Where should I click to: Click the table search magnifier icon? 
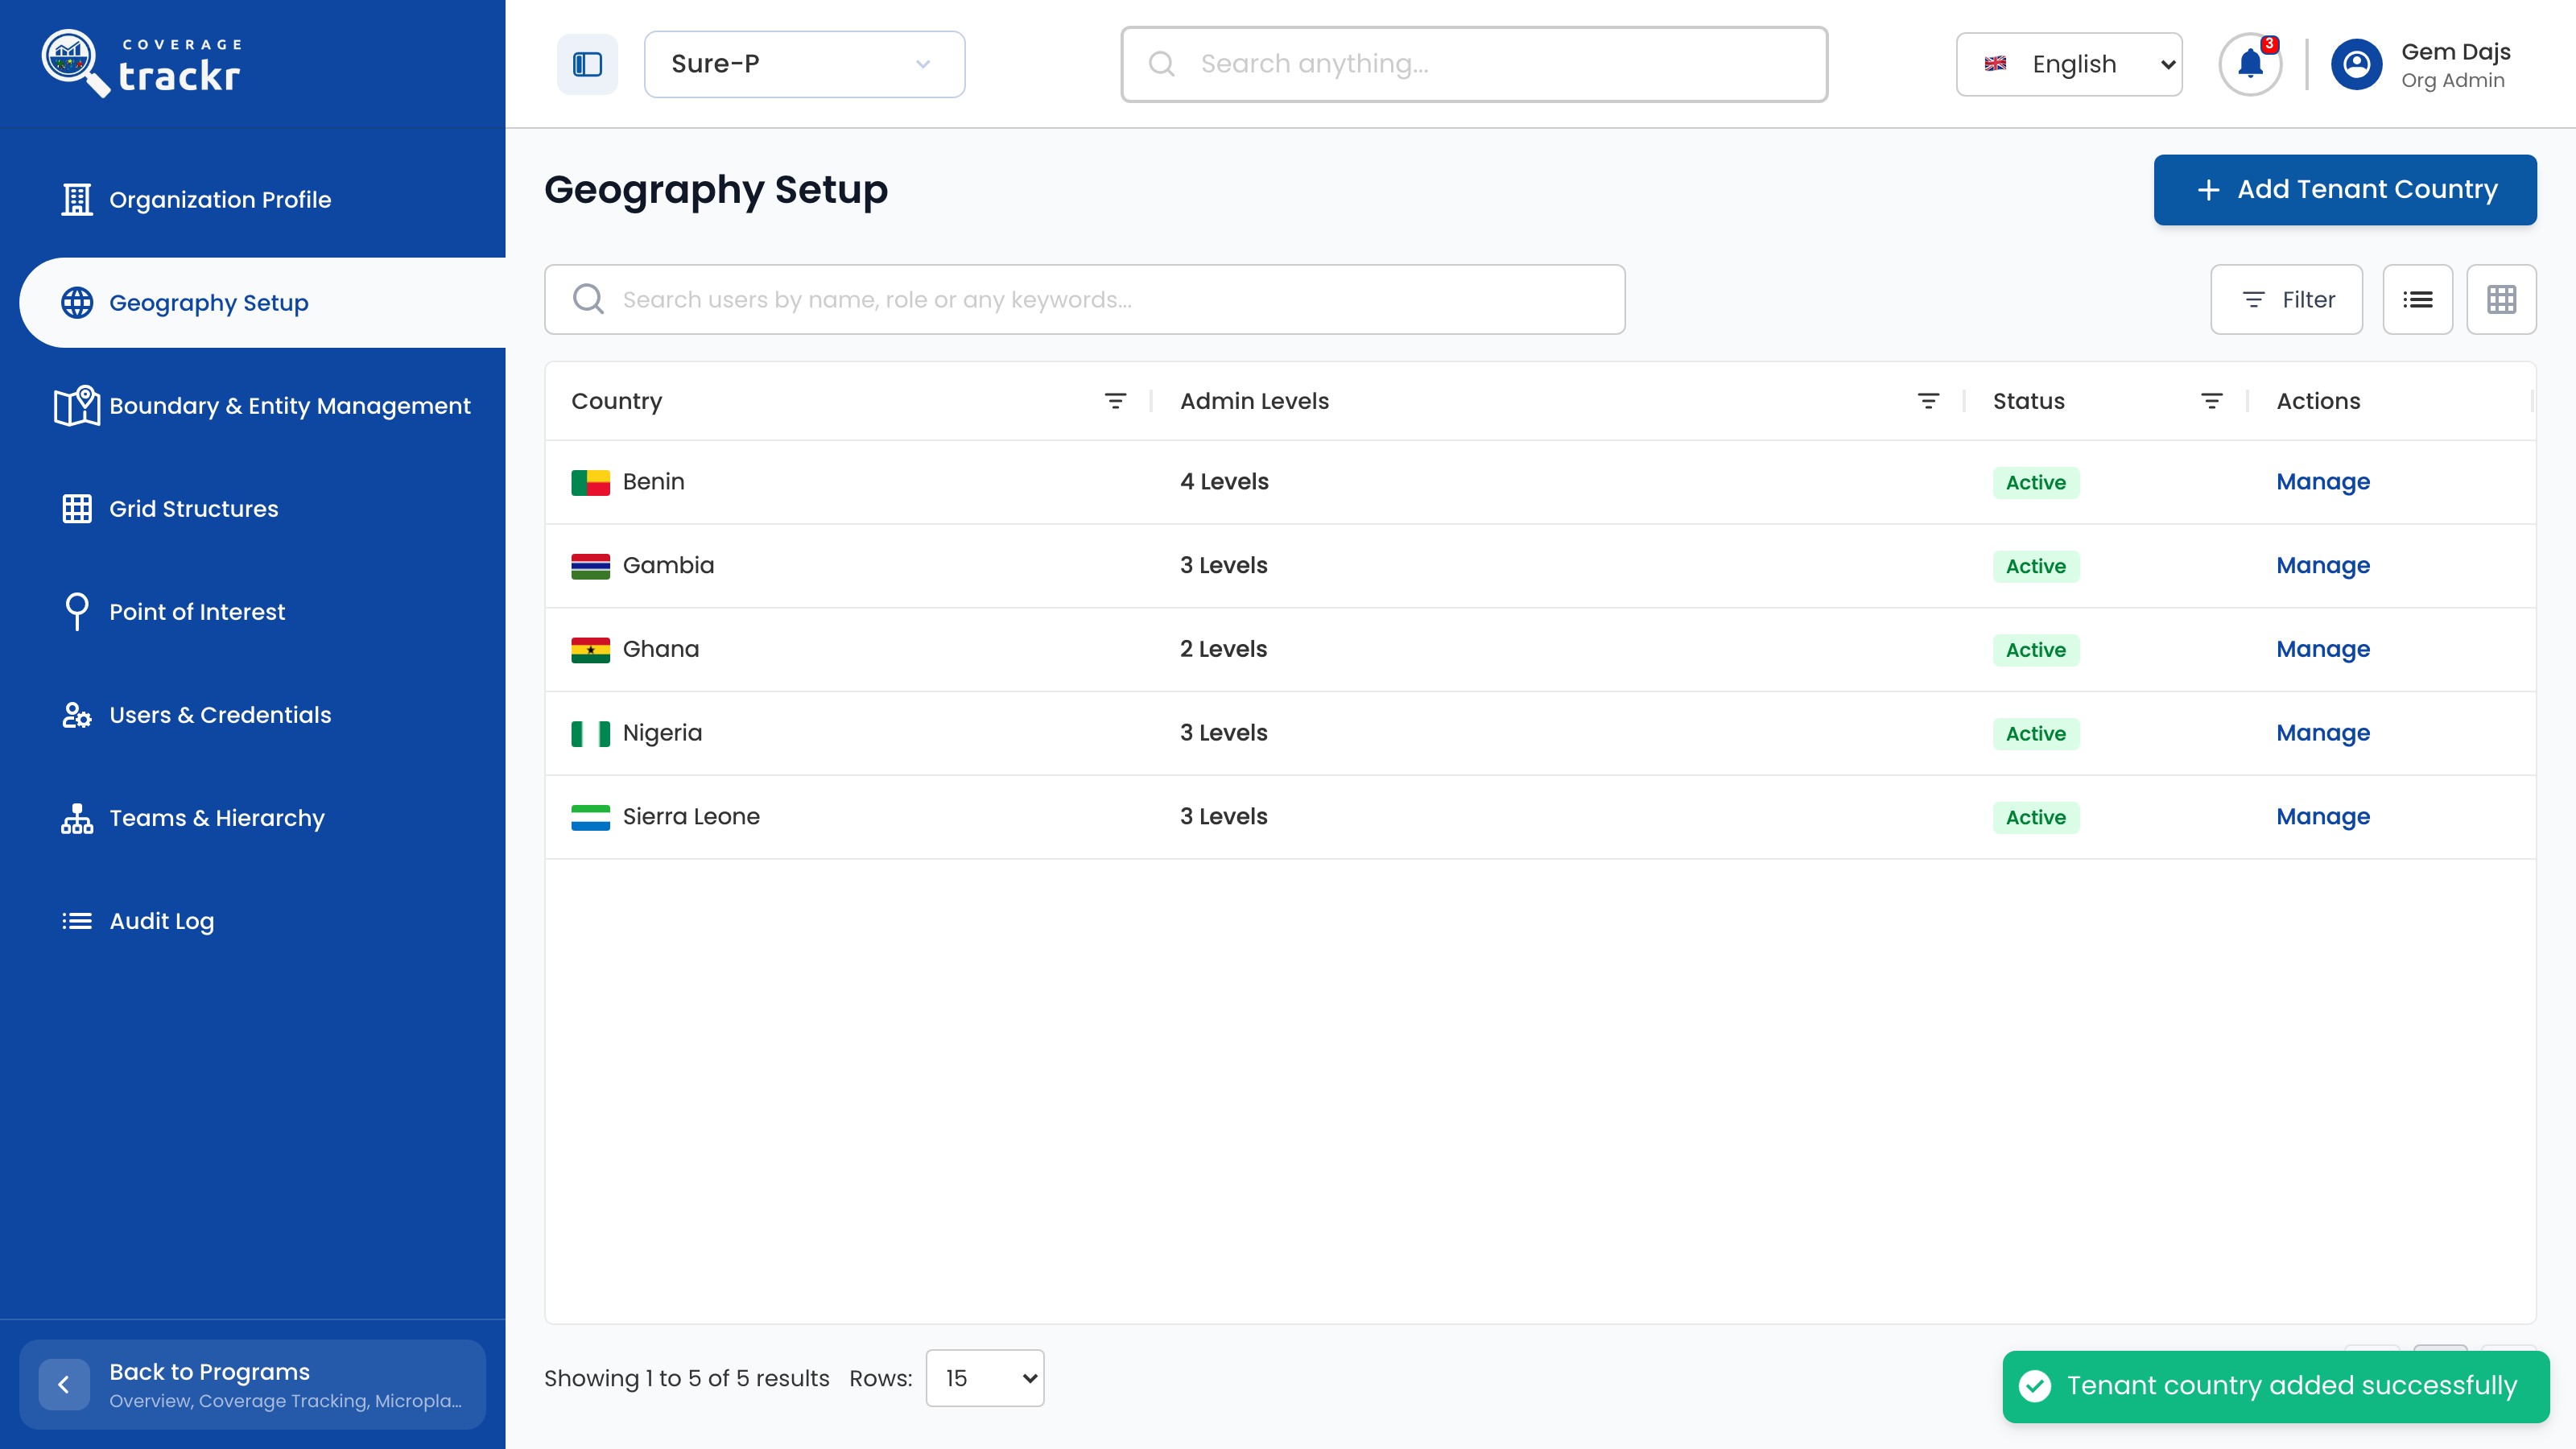click(588, 299)
